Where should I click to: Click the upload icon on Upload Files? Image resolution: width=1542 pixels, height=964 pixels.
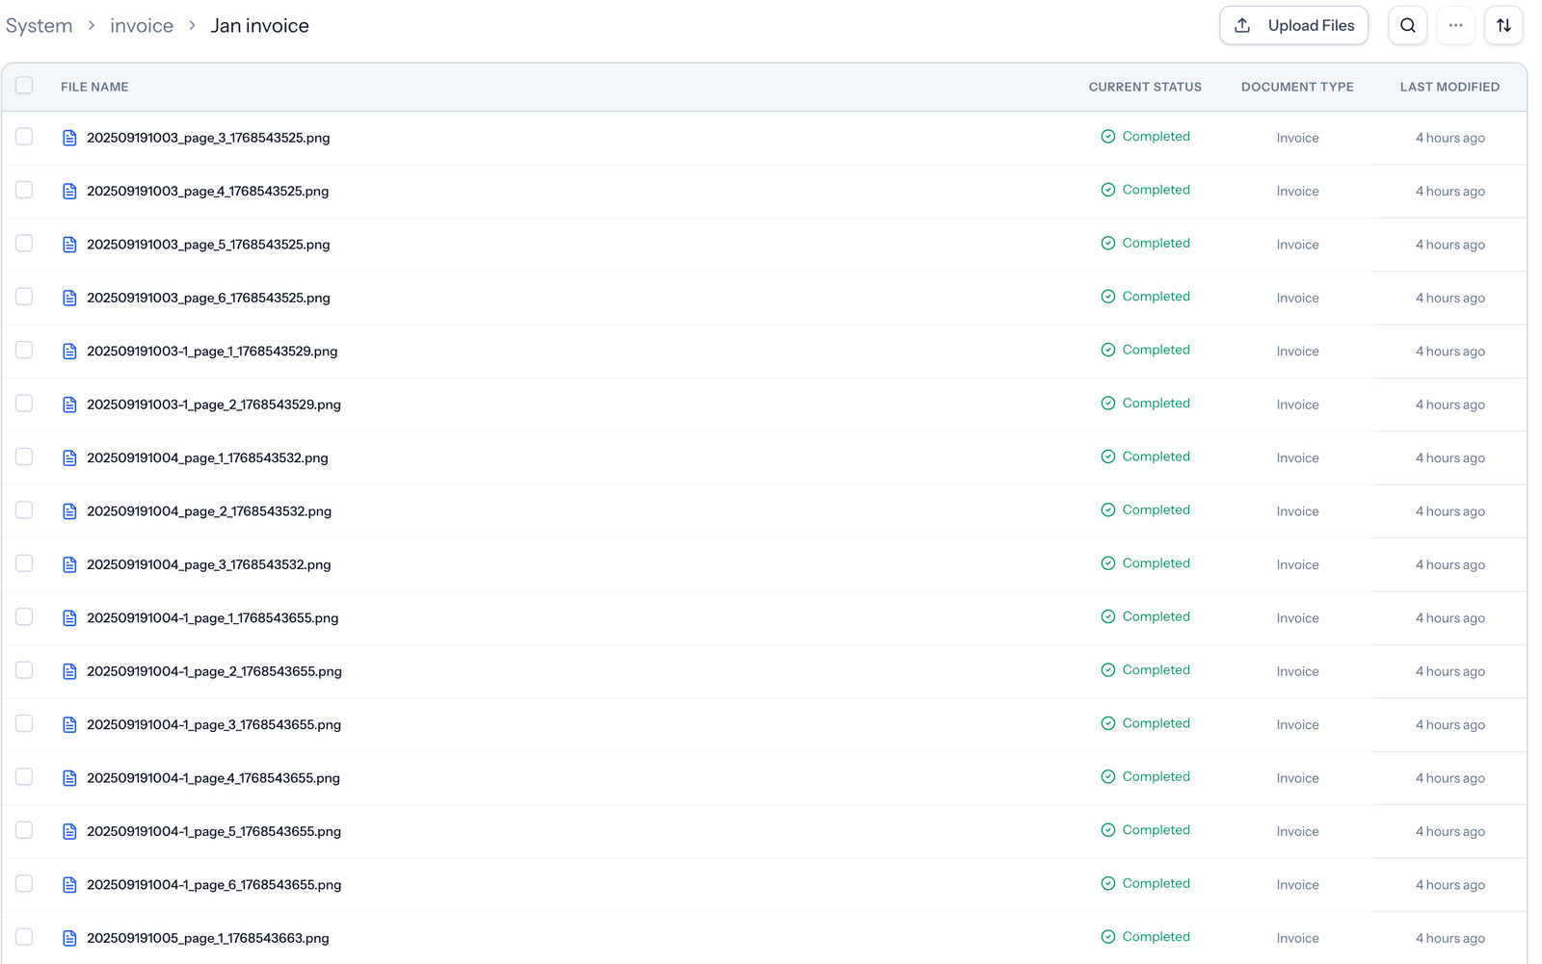[1242, 25]
